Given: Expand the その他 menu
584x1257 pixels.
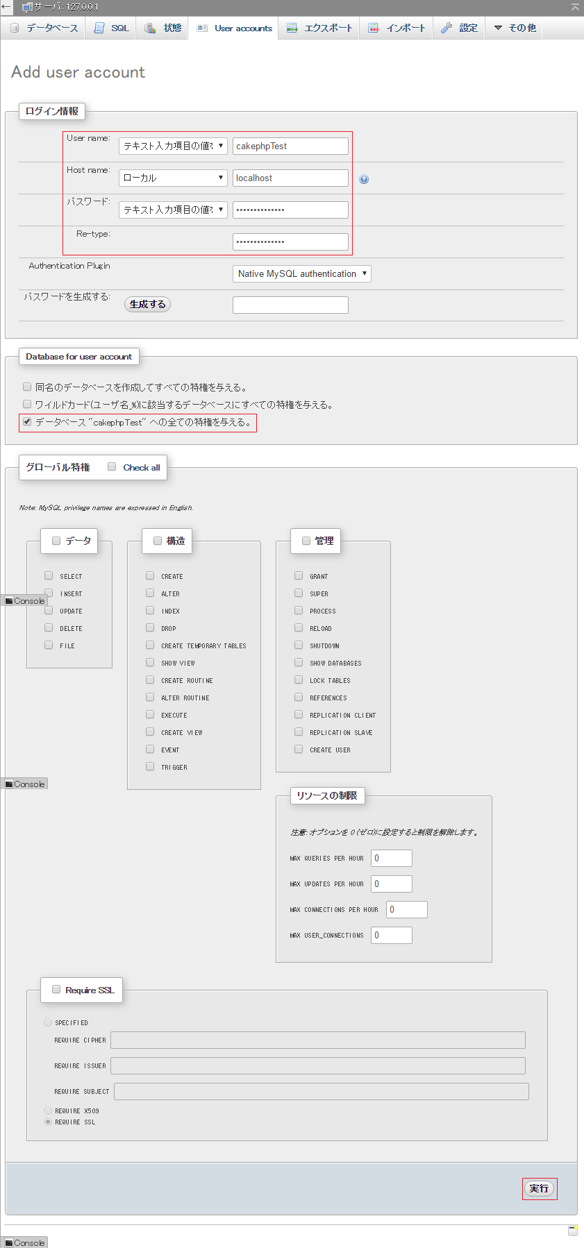Looking at the screenshot, I should [515, 28].
